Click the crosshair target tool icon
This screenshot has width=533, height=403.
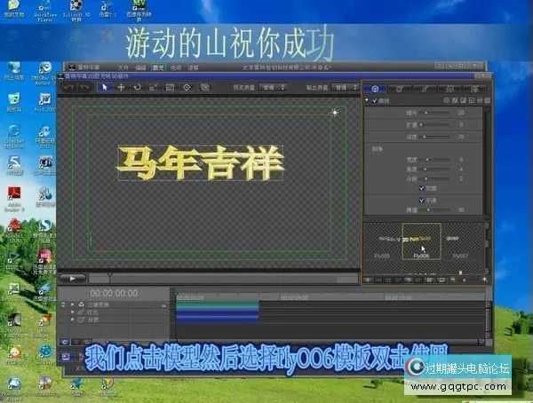coord(187,87)
